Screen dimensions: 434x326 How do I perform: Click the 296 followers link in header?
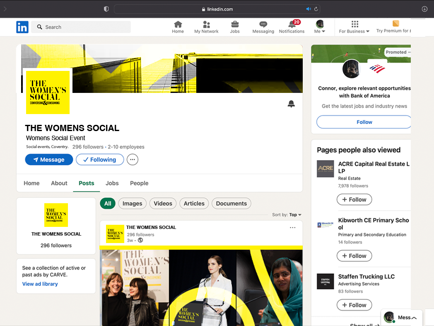pyautogui.click(x=88, y=147)
